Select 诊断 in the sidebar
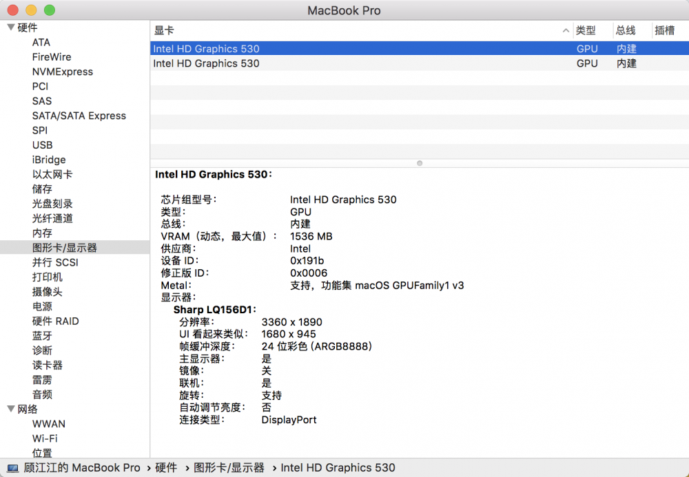Screen dimensions: 689x477 tap(42, 350)
